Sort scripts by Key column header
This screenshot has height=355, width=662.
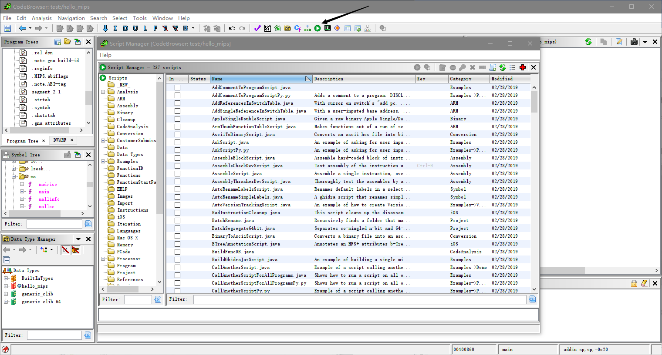pos(432,79)
